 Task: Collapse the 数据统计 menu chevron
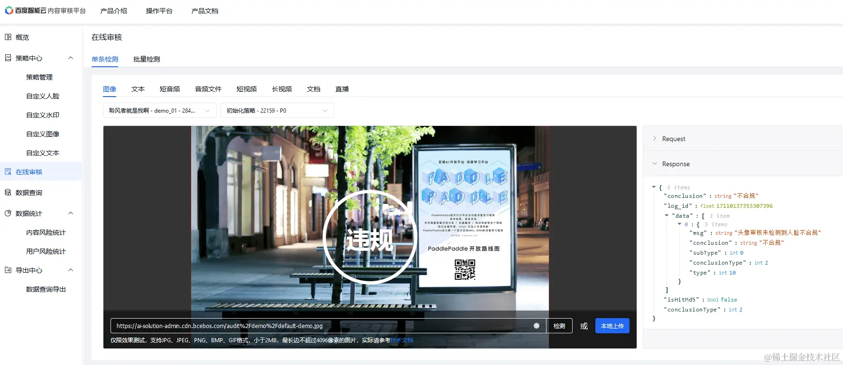tap(71, 213)
